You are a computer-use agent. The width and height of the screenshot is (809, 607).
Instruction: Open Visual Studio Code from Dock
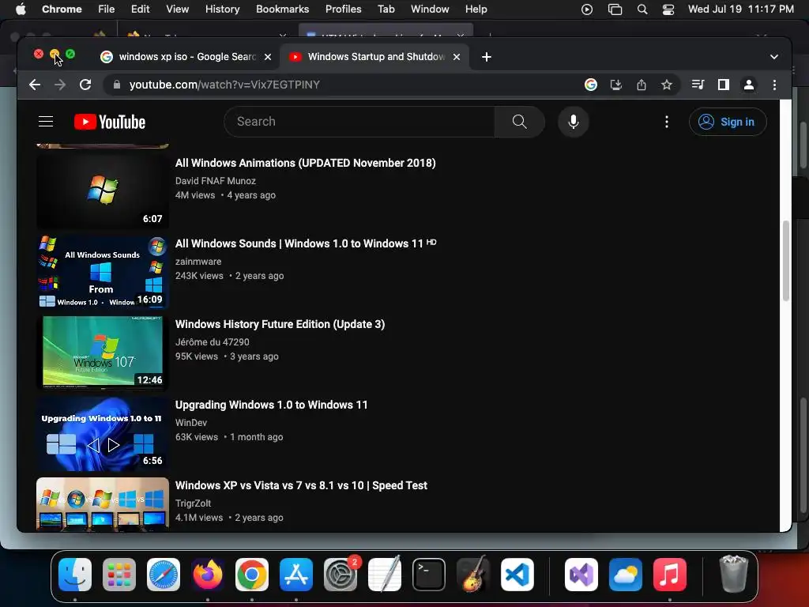[517, 575]
